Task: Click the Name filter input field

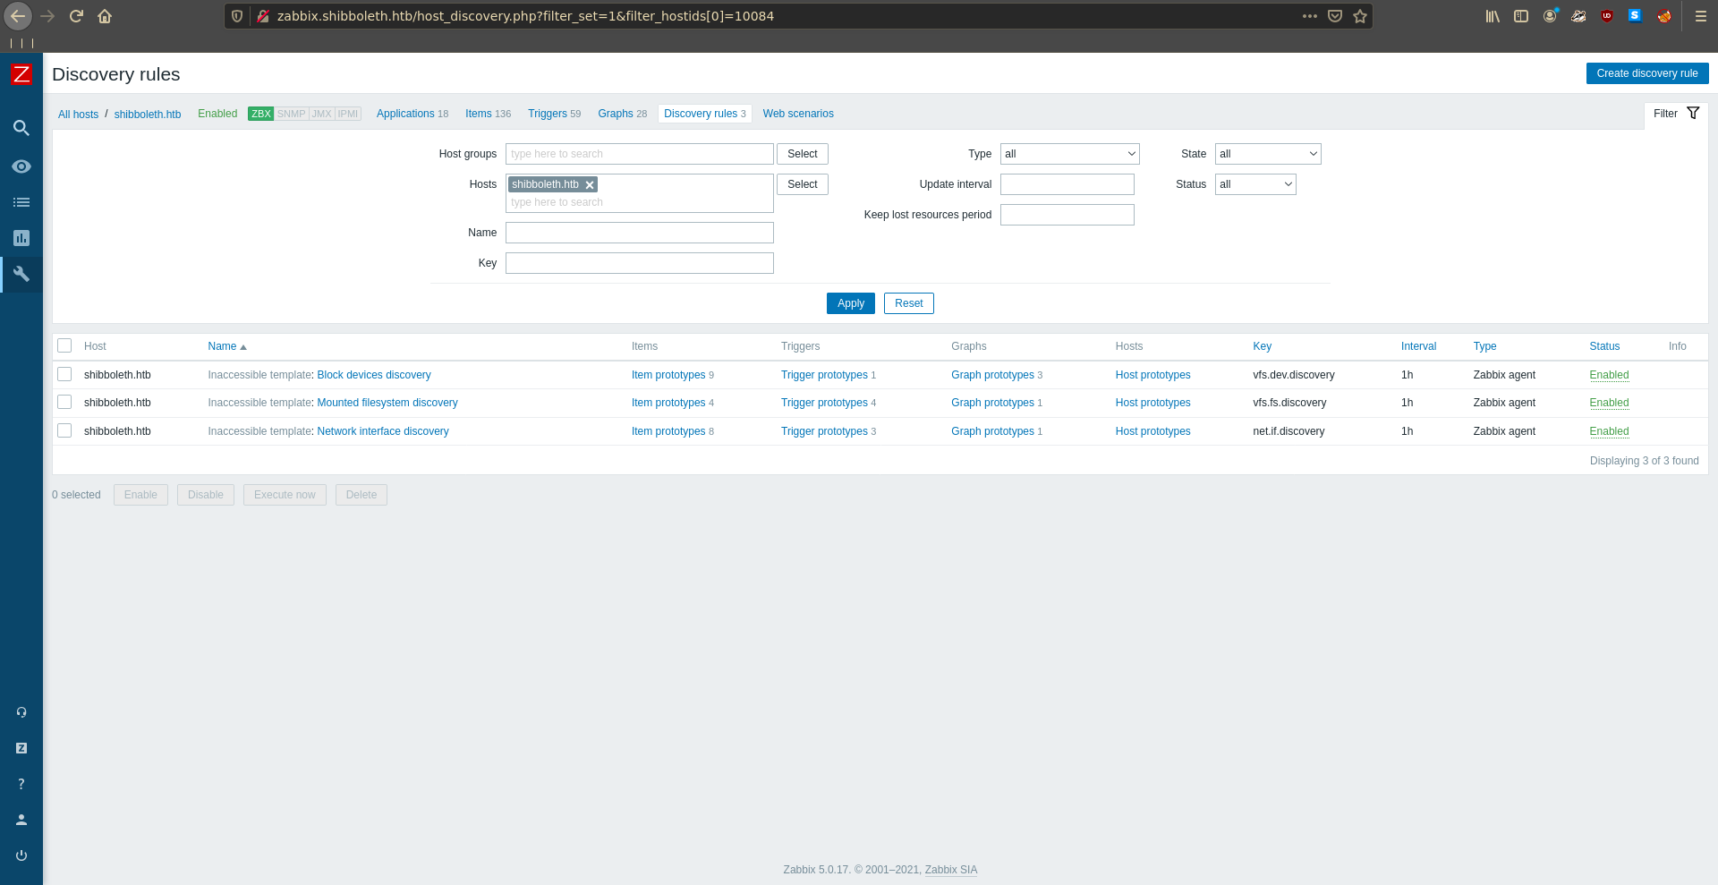Action: [x=639, y=233]
